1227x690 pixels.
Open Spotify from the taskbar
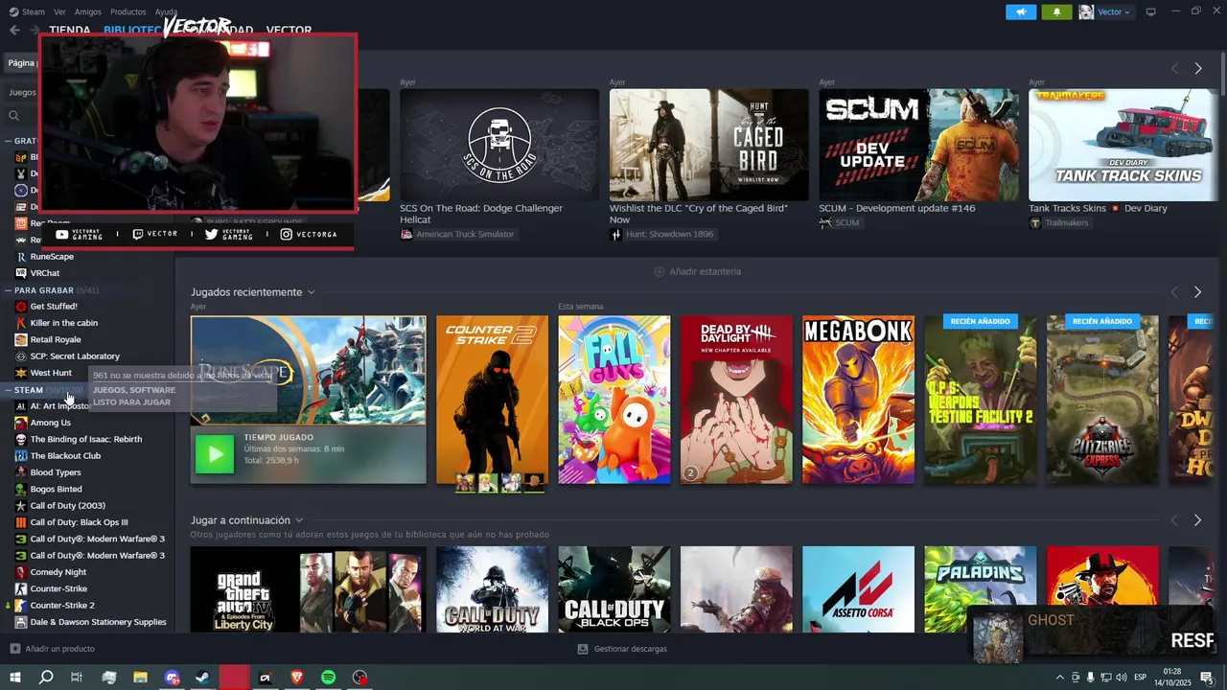(328, 678)
